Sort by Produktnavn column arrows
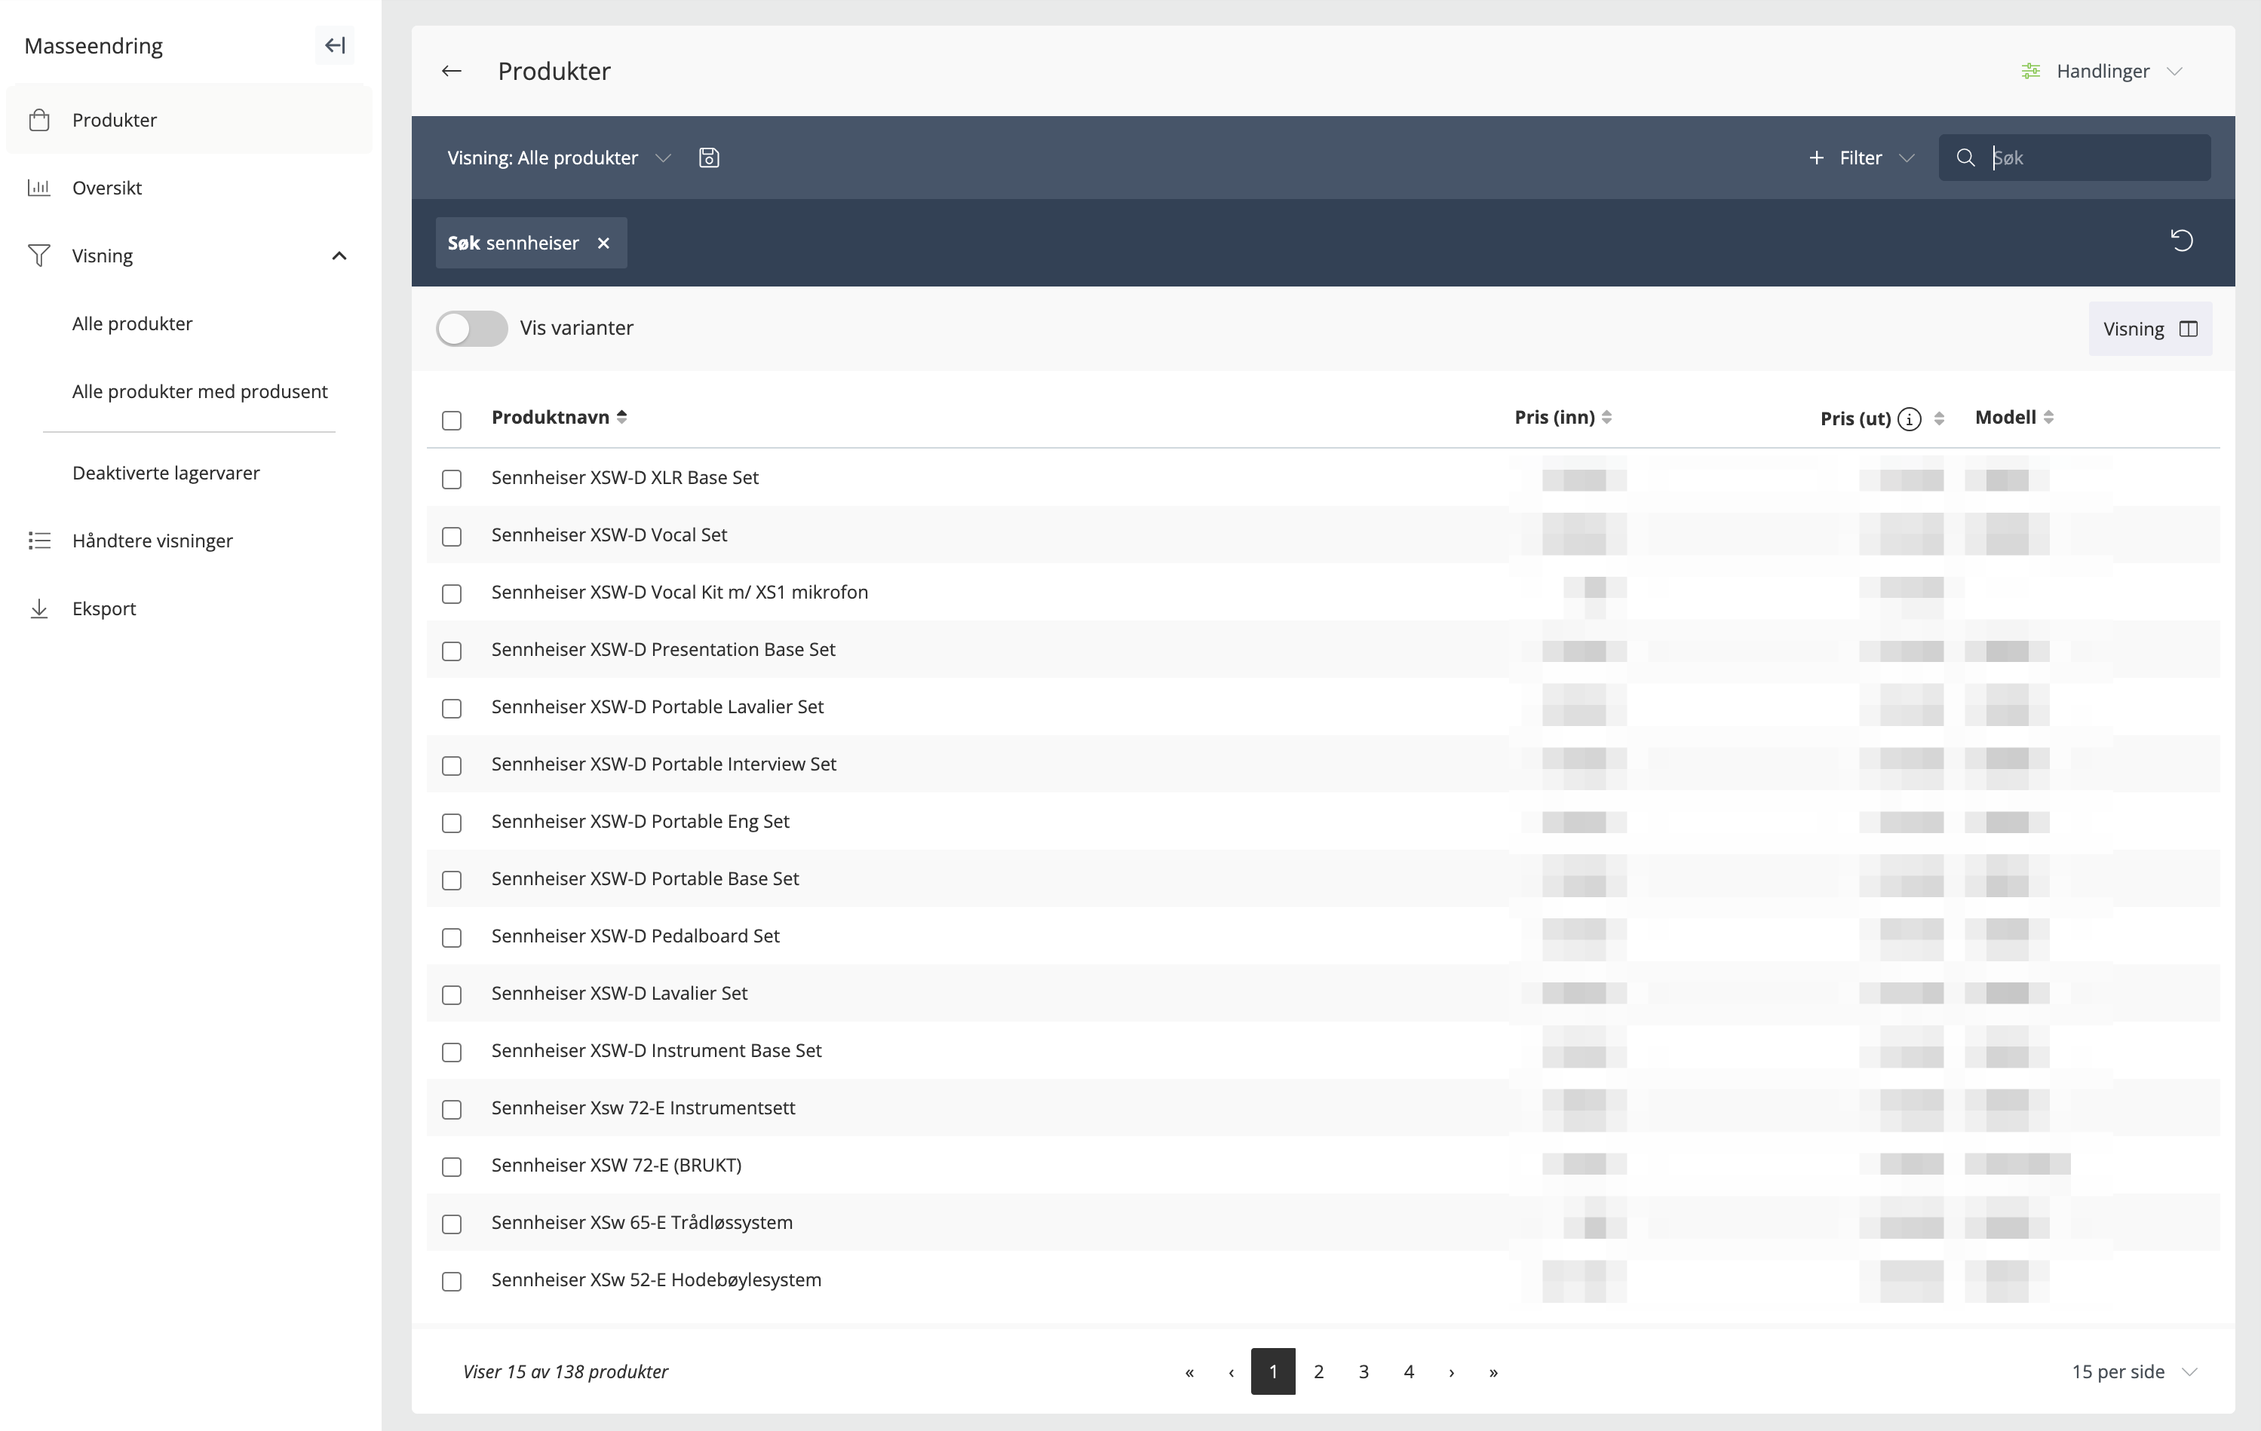Screen dimensions: 2261x1431 (621, 417)
